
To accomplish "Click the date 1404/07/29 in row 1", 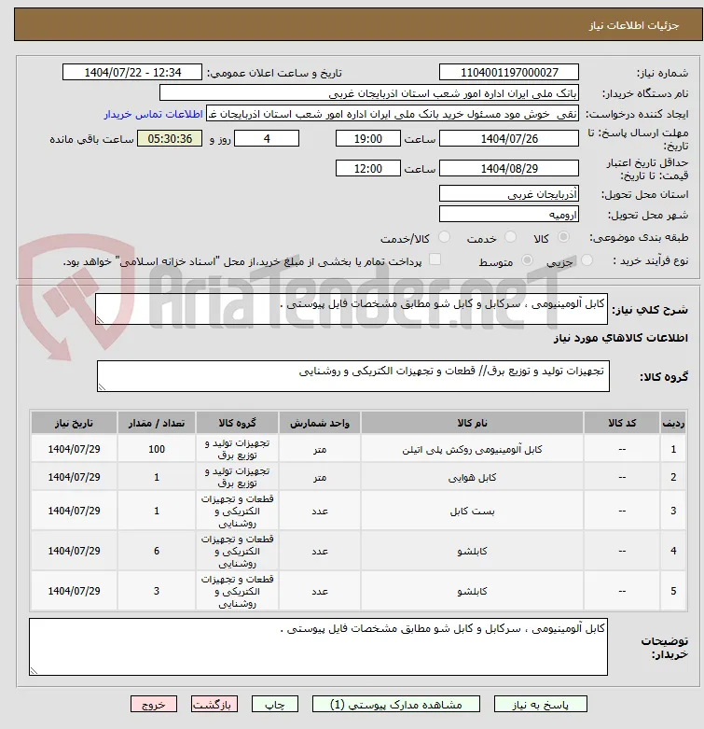I will (74, 449).
